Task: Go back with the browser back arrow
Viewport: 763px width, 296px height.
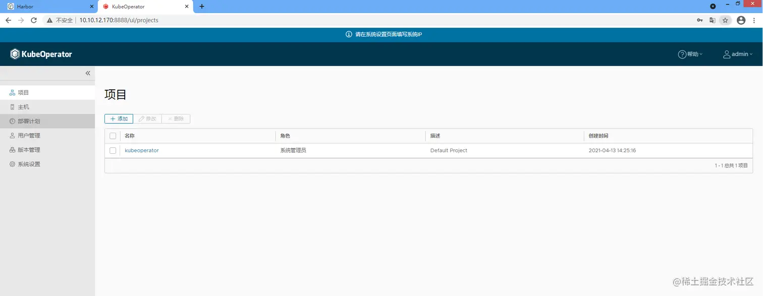Action: (x=8, y=20)
